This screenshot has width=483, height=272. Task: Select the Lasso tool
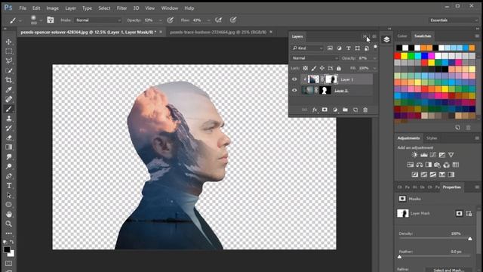coord(8,60)
